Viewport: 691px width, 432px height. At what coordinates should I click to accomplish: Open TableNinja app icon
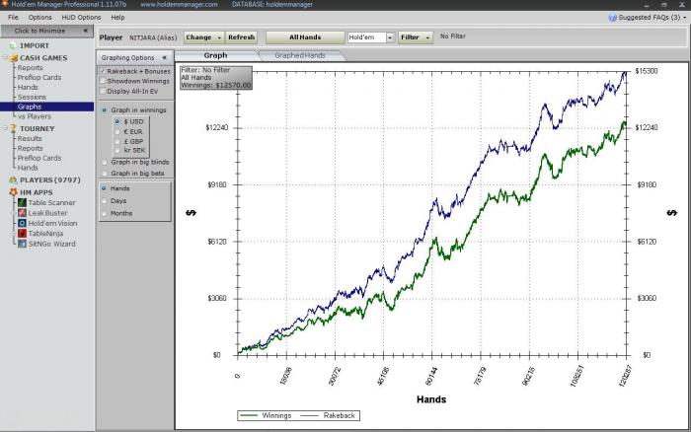tap(22, 234)
